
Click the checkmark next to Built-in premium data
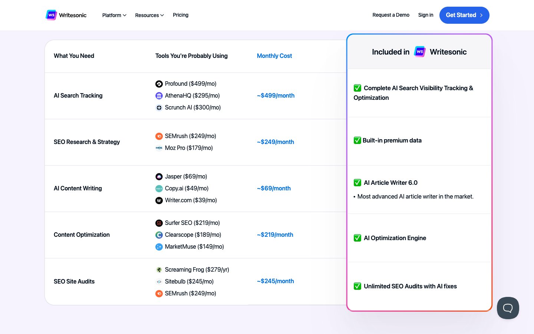(x=357, y=140)
